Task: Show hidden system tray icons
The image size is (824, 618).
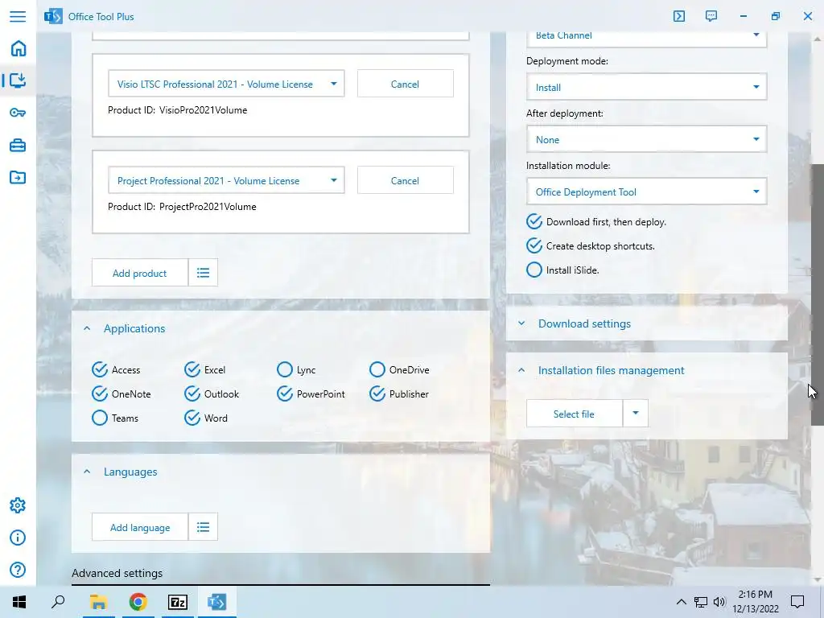Action: (x=681, y=602)
